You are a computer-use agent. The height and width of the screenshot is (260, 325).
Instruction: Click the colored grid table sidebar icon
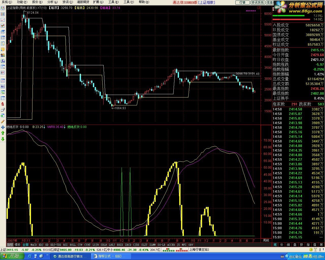[3, 14]
